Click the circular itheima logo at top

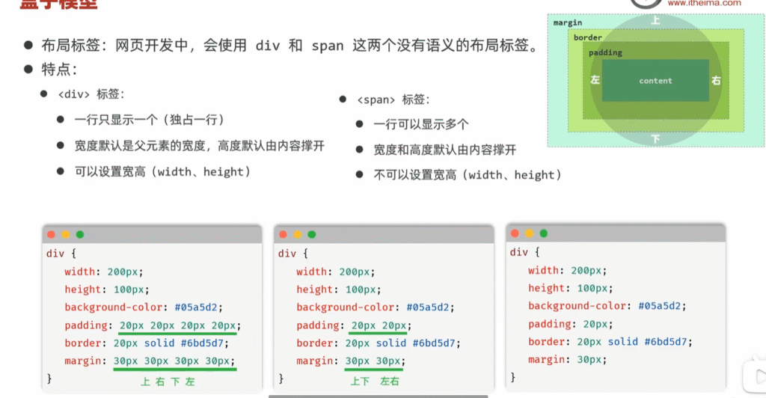tap(646, 3)
